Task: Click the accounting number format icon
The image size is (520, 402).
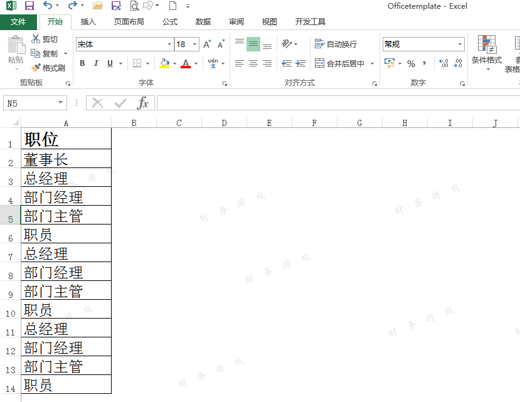Action: point(390,63)
